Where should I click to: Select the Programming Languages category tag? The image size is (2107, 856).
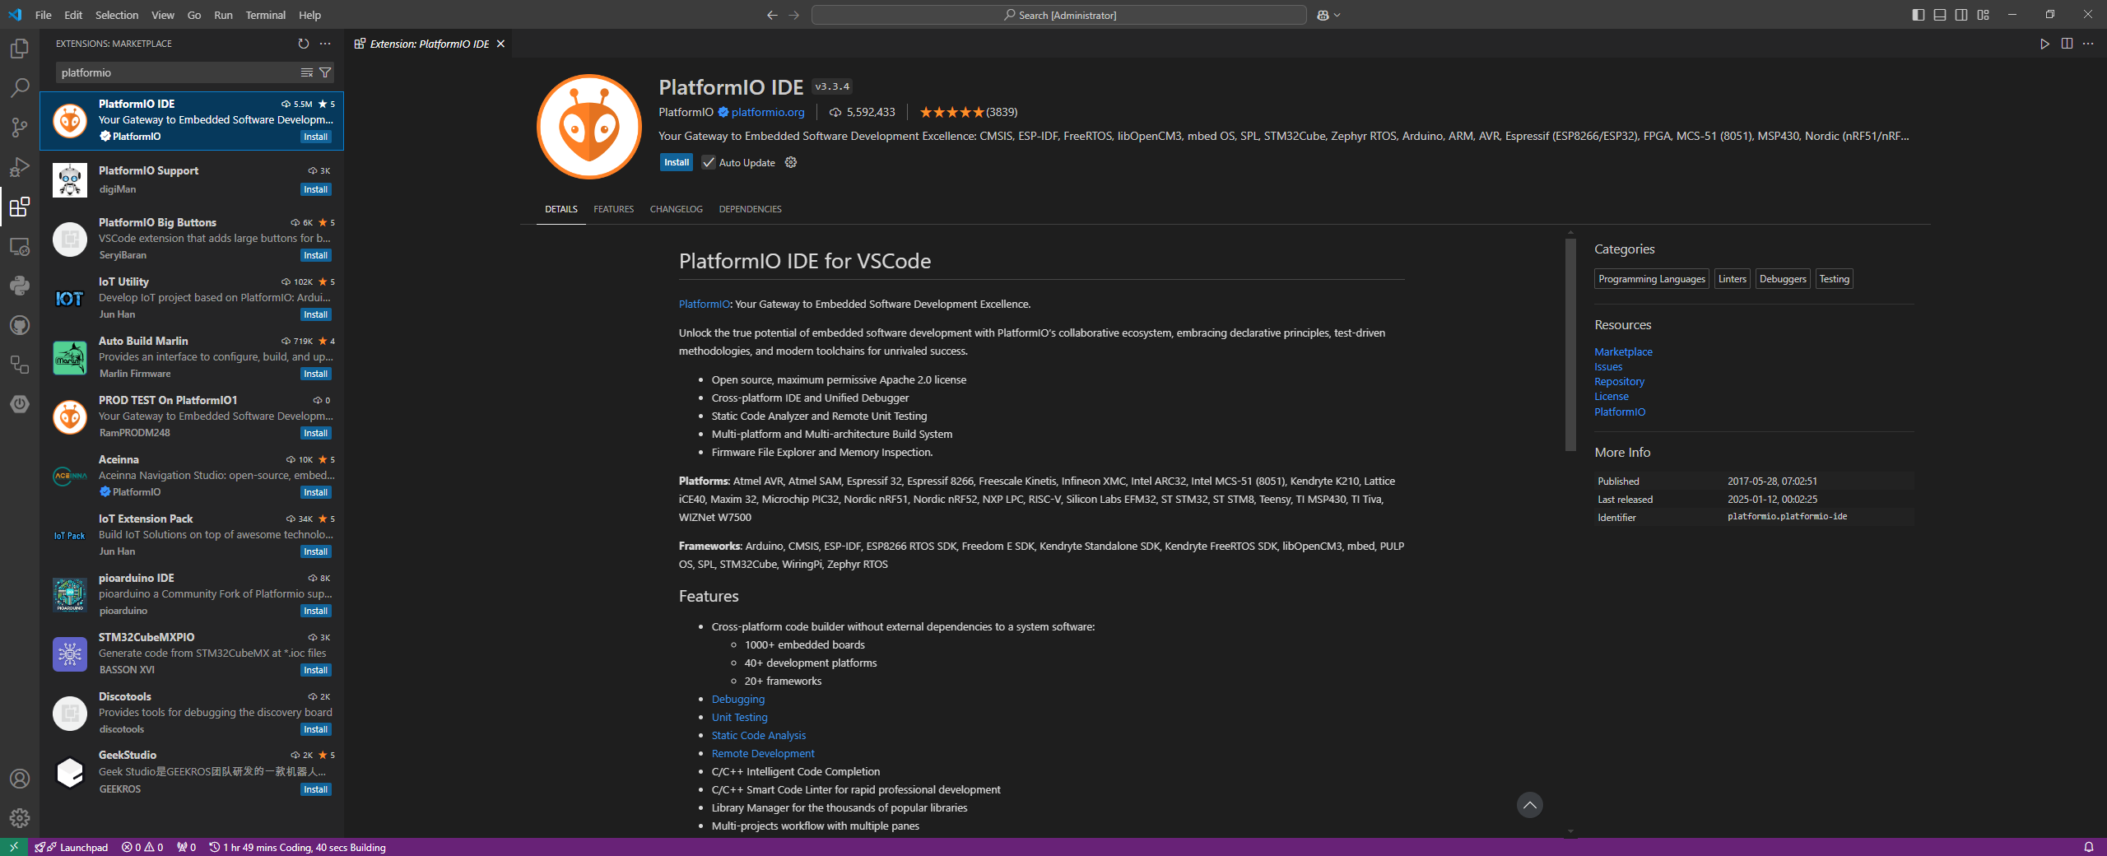click(x=1652, y=279)
